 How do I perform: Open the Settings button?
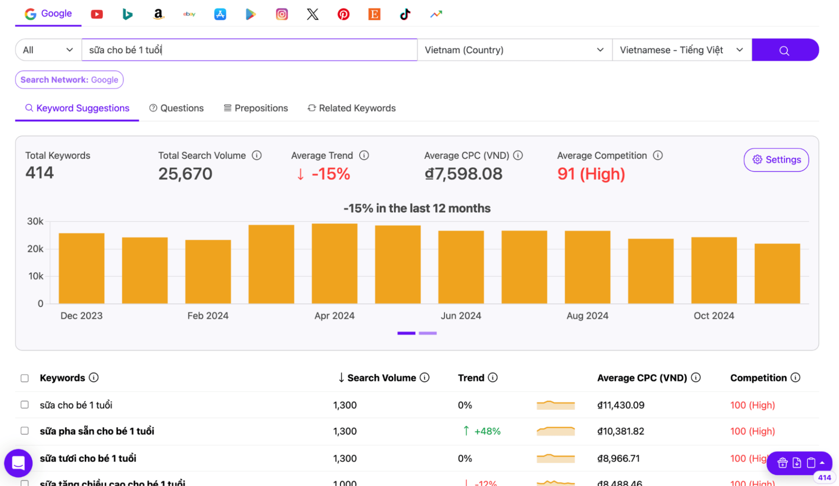[776, 160]
